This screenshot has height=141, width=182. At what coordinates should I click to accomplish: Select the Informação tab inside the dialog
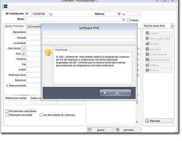pyautogui.click(x=61, y=50)
